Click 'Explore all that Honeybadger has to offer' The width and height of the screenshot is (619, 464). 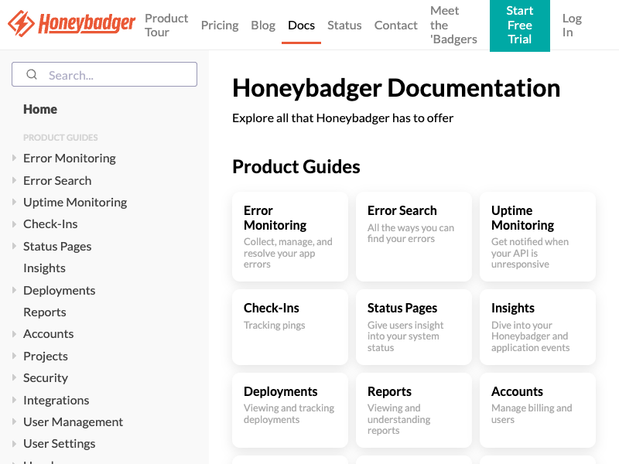pyautogui.click(x=343, y=118)
